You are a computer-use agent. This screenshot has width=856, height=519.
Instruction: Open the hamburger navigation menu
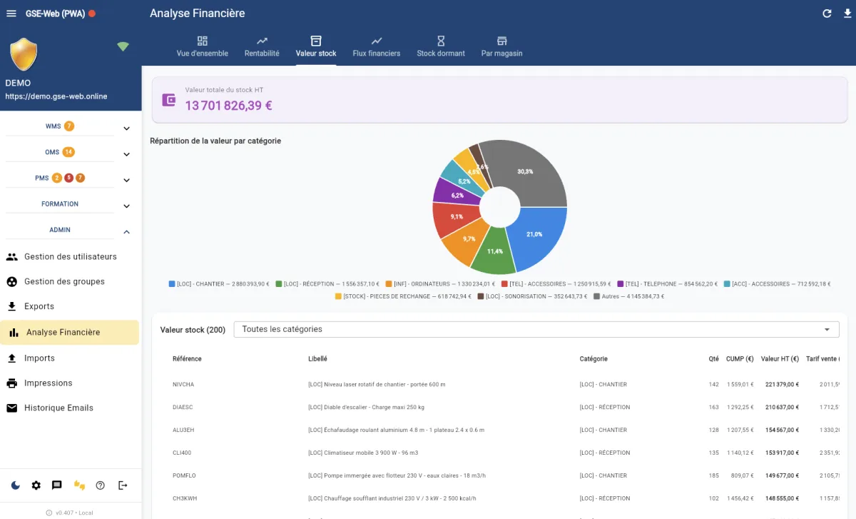click(x=11, y=14)
